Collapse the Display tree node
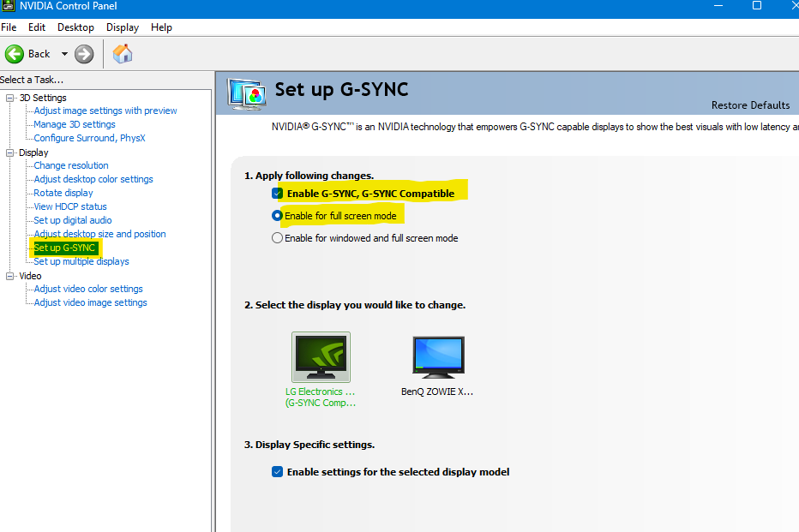Screen dimensions: 799x532 [x=9, y=152]
